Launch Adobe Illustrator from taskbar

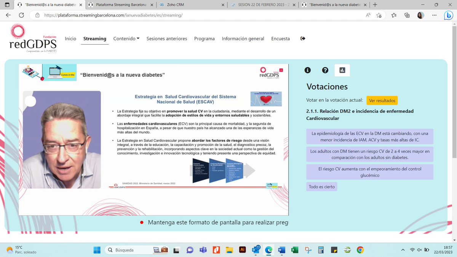click(x=242, y=250)
